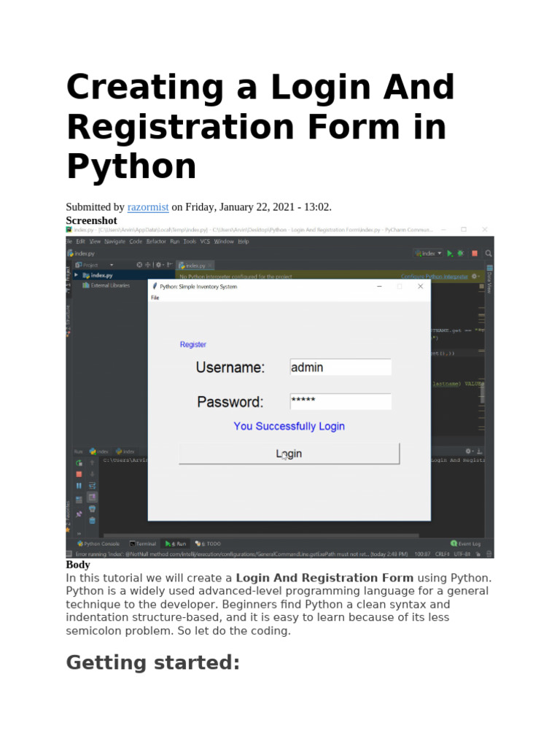
Task: Open the Python Console tool tab
Action: pyautogui.click(x=98, y=543)
